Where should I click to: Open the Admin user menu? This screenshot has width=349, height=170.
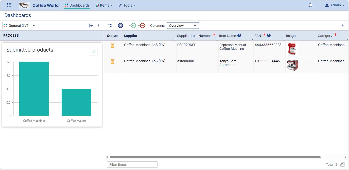pos(335,5)
